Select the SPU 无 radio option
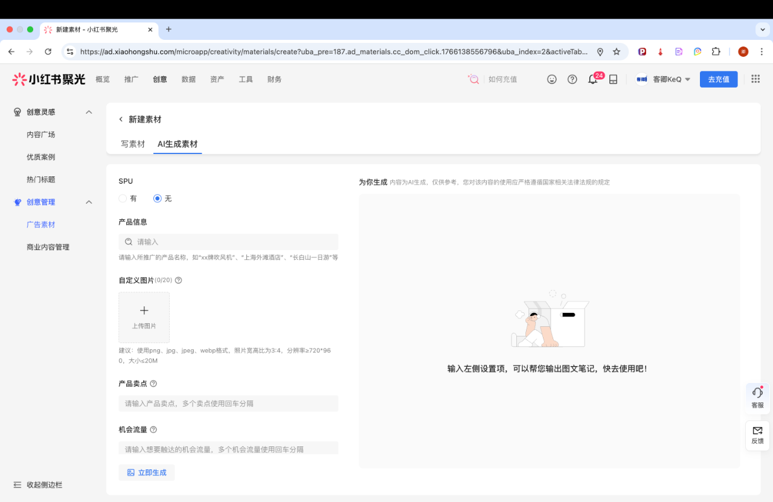The width and height of the screenshot is (773, 502). tap(158, 198)
